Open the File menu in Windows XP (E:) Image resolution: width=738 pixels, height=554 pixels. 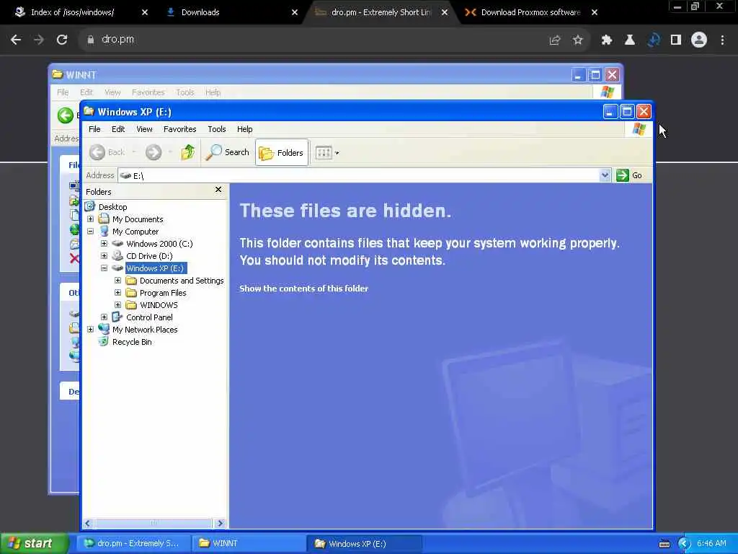click(94, 129)
